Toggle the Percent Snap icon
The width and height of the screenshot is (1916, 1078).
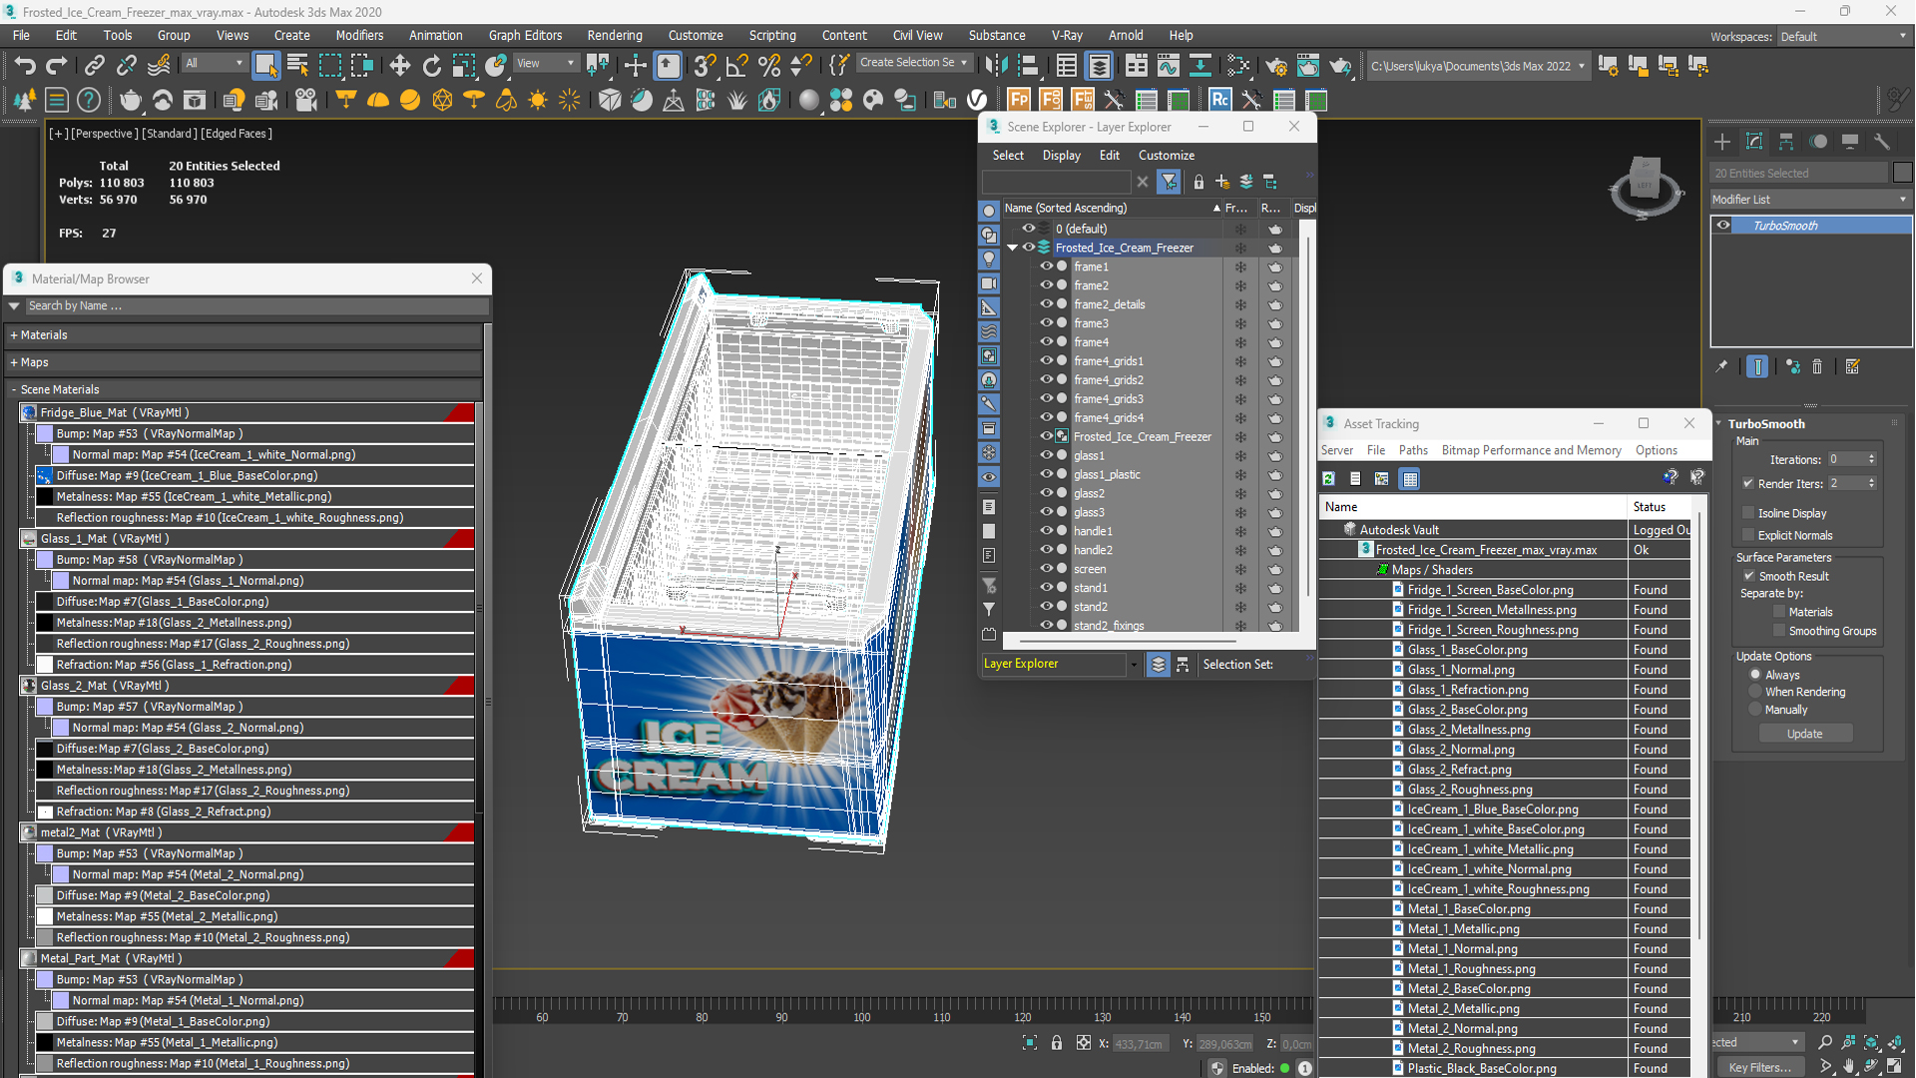click(x=768, y=66)
